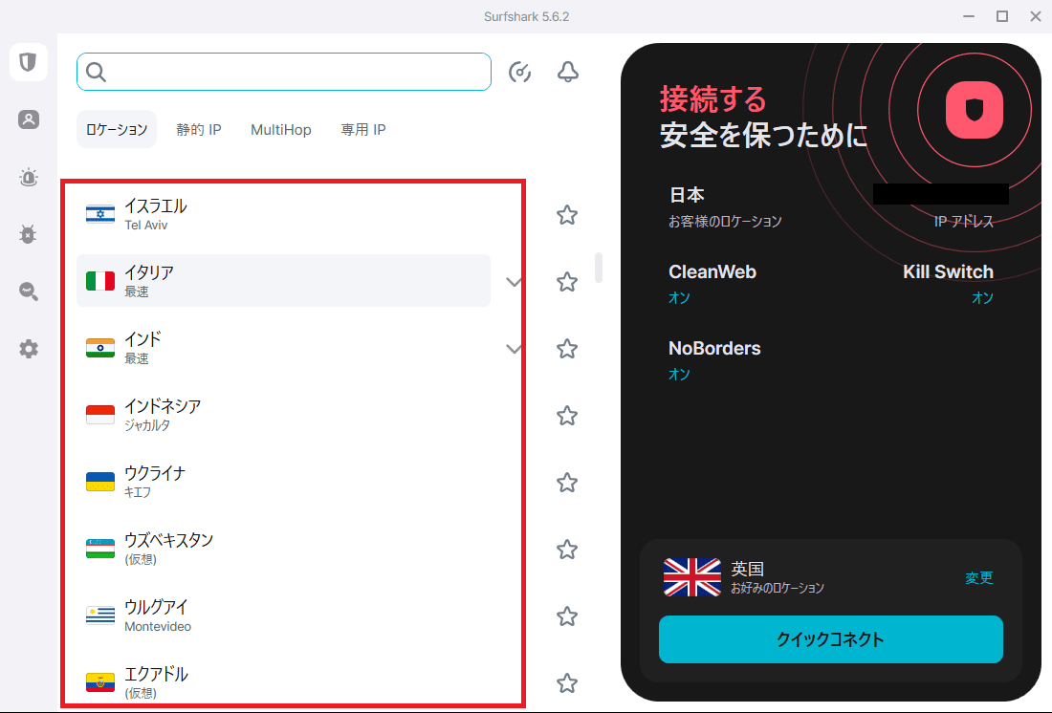Click the 日本 current location label

(x=687, y=195)
